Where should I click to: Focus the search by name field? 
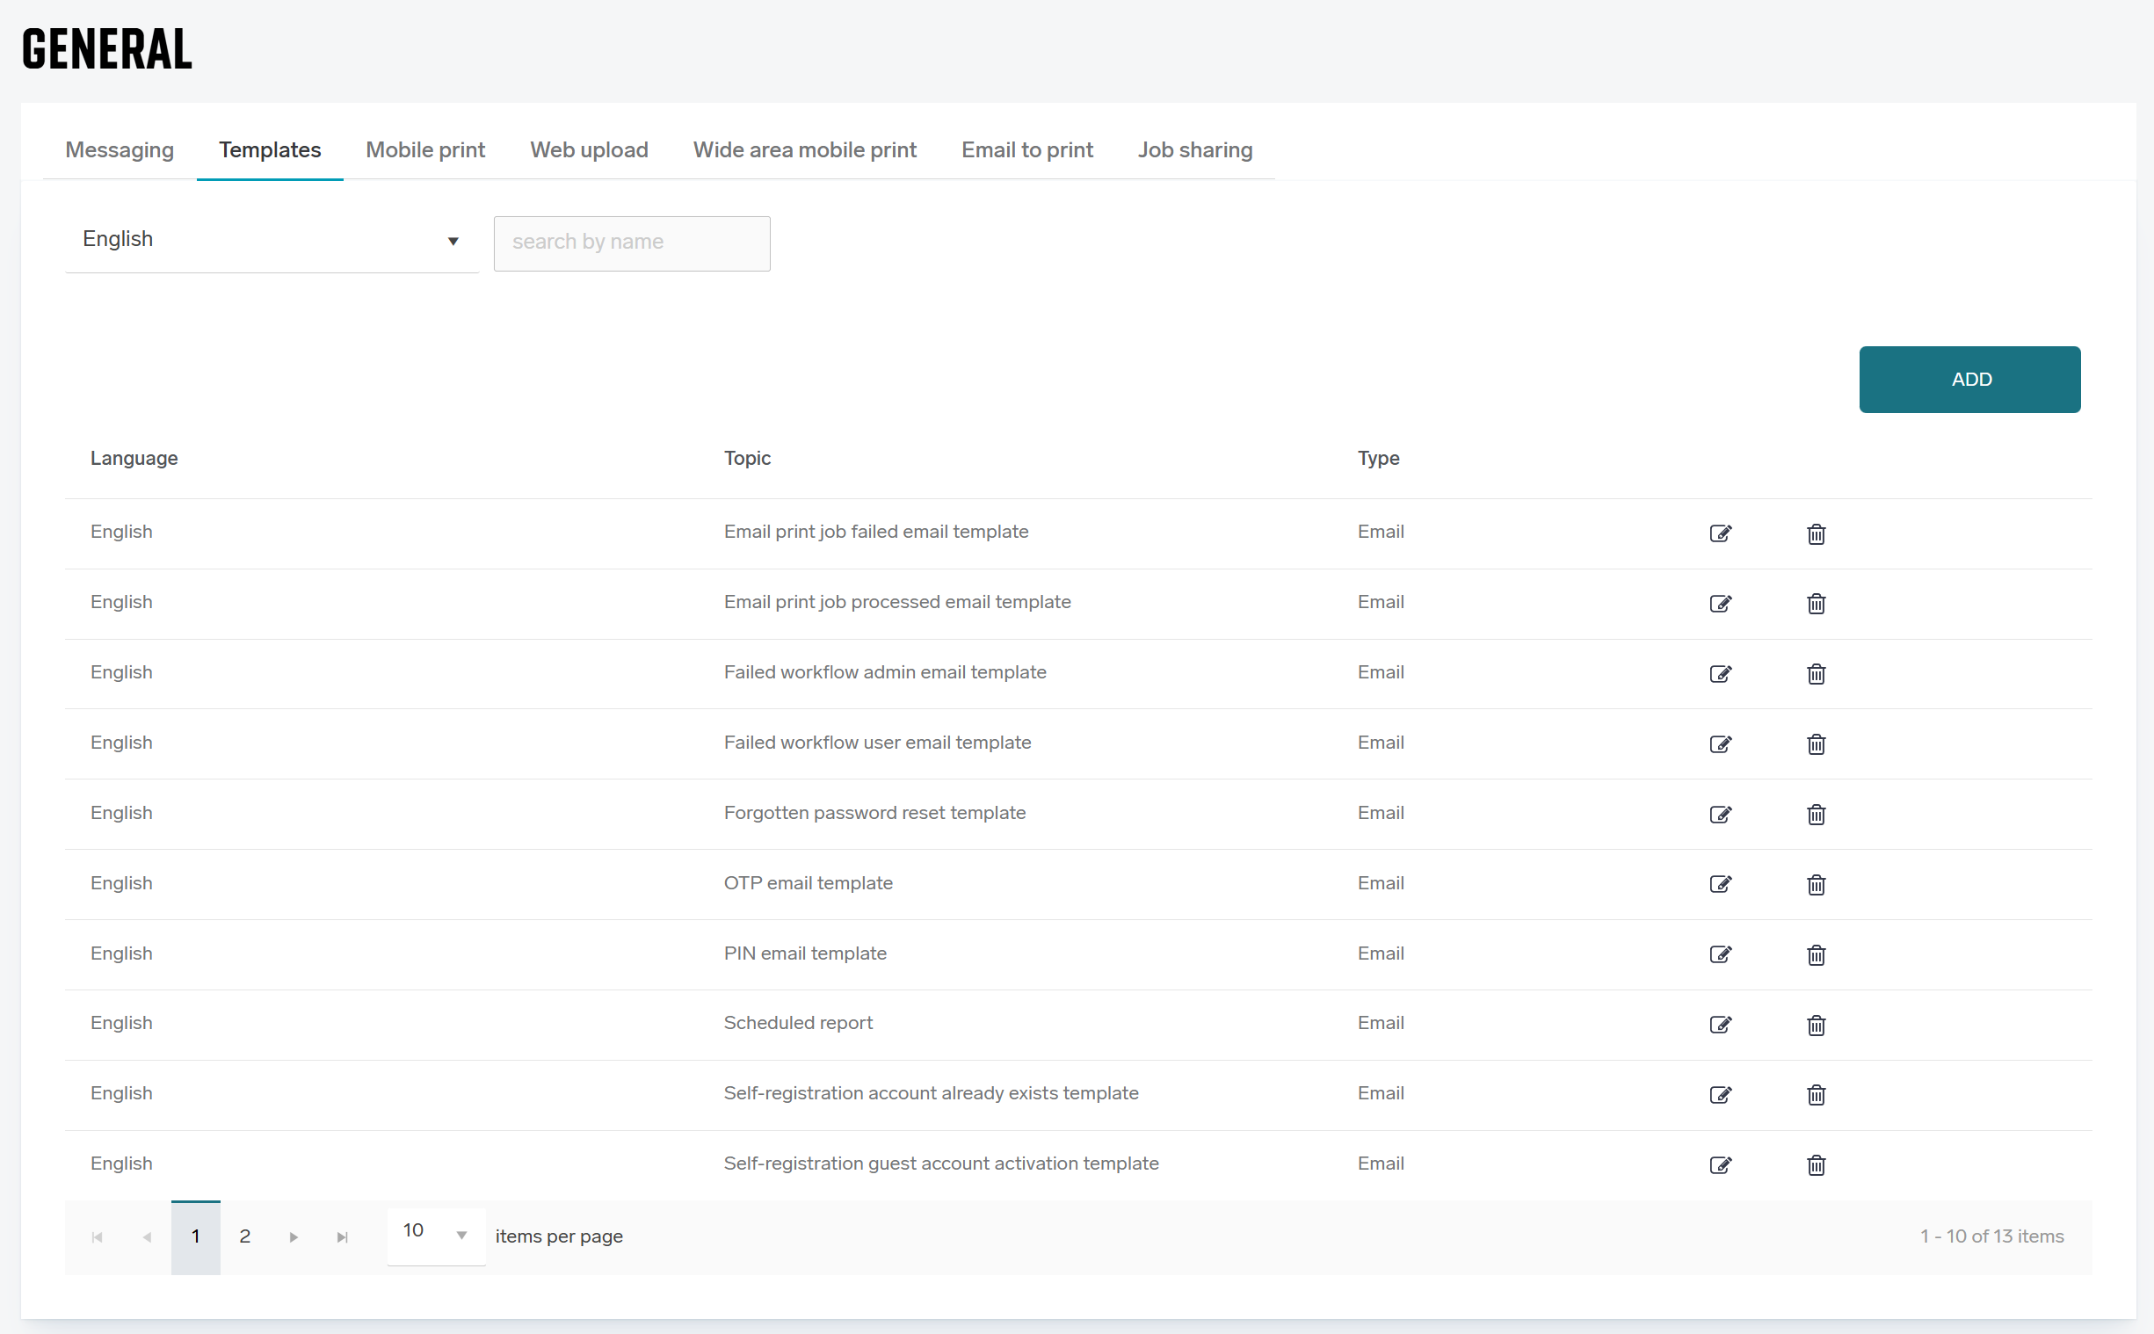click(x=632, y=243)
